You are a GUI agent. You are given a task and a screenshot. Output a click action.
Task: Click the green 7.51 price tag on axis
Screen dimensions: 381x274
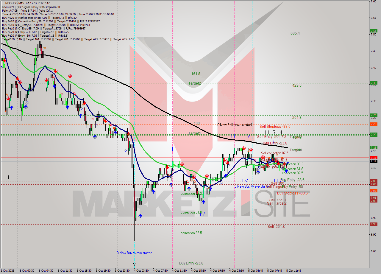click(x=373, y=31)
